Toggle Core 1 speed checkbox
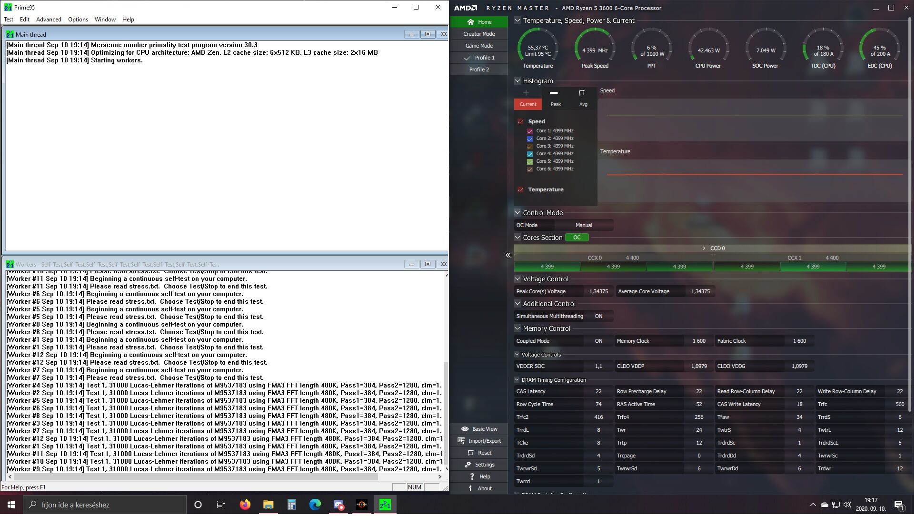Screen dimensions: 916x516 pos(531,131)
